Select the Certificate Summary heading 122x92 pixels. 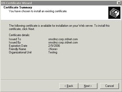(18, 7)
